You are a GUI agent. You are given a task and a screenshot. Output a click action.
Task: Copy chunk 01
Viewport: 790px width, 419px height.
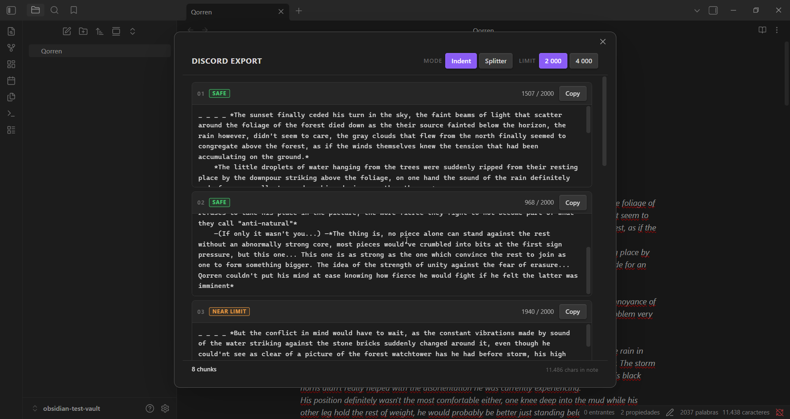(x=573, y=94)
